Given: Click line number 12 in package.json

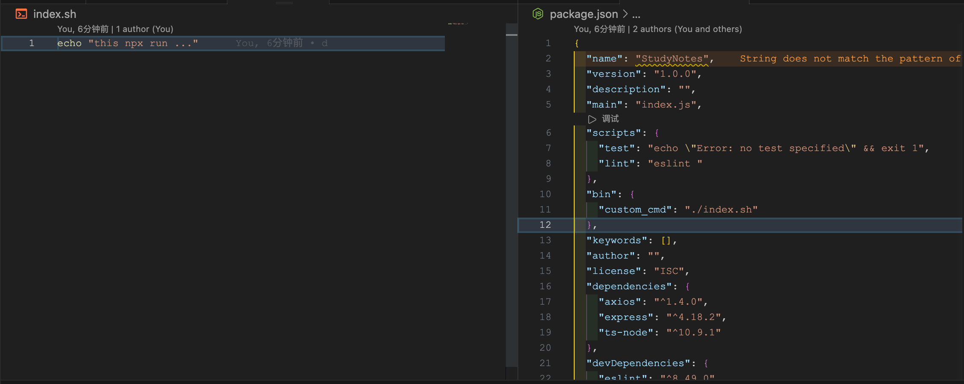Looking at the screenshot, I should [x=545, y=225].
